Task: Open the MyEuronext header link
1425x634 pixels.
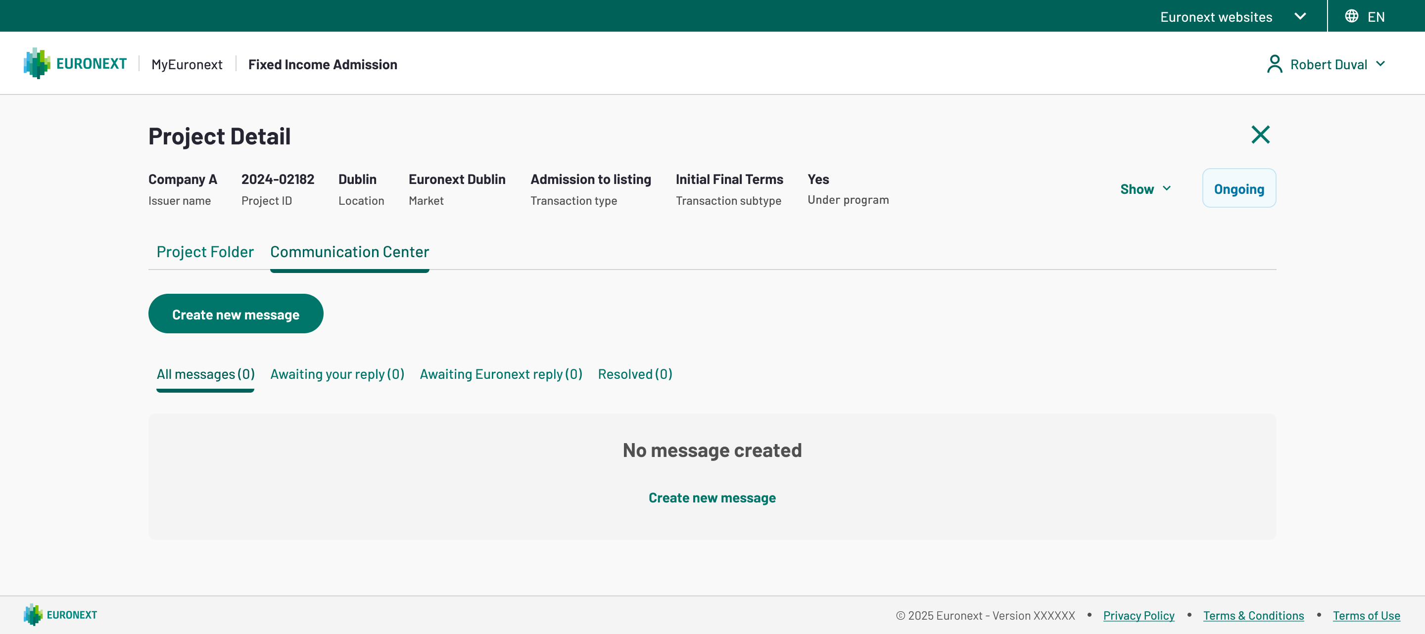Action: (x=187, y=64)
